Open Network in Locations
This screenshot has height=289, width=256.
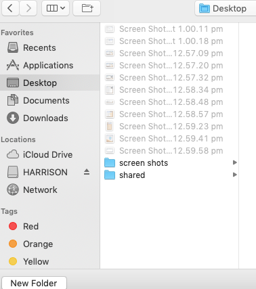click(x=49, y=190)
